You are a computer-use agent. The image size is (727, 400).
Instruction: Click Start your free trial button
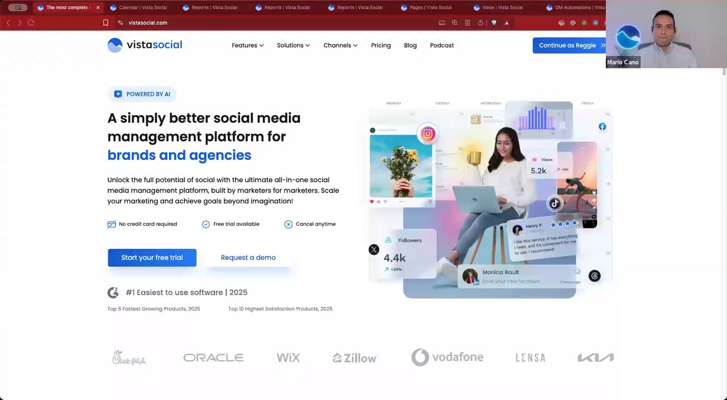point(152,258)
